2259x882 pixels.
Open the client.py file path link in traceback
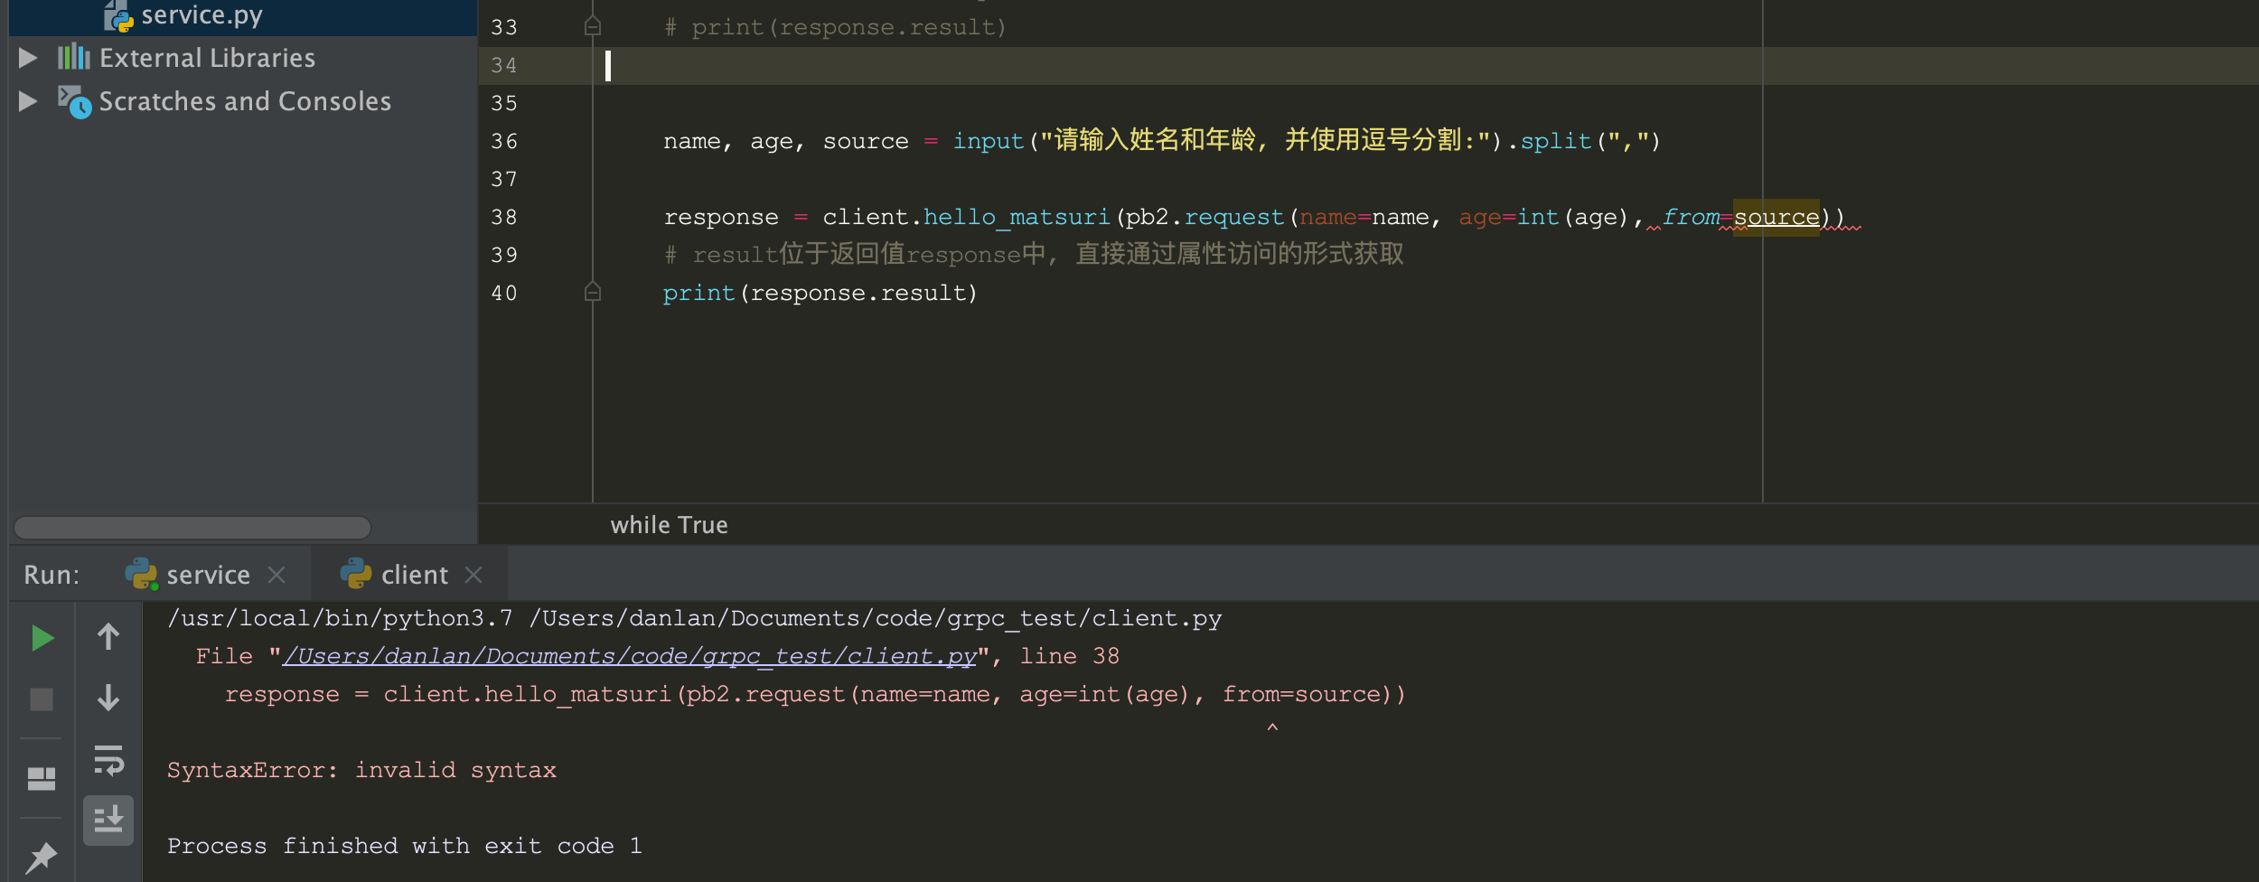629,656
